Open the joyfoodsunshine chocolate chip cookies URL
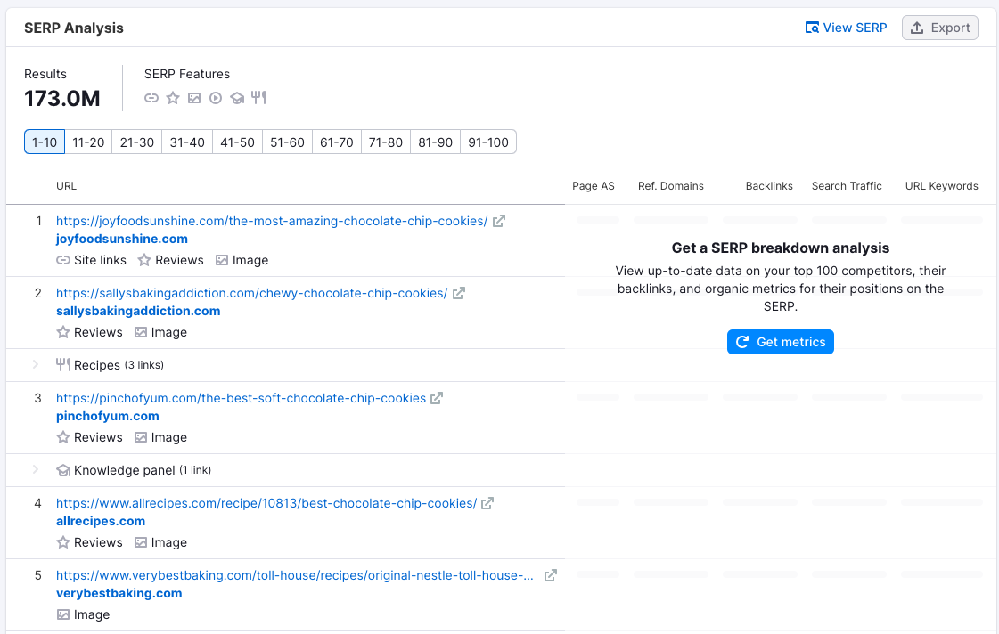The height and width of the screenshot is (634, 999). pos(272,221)
